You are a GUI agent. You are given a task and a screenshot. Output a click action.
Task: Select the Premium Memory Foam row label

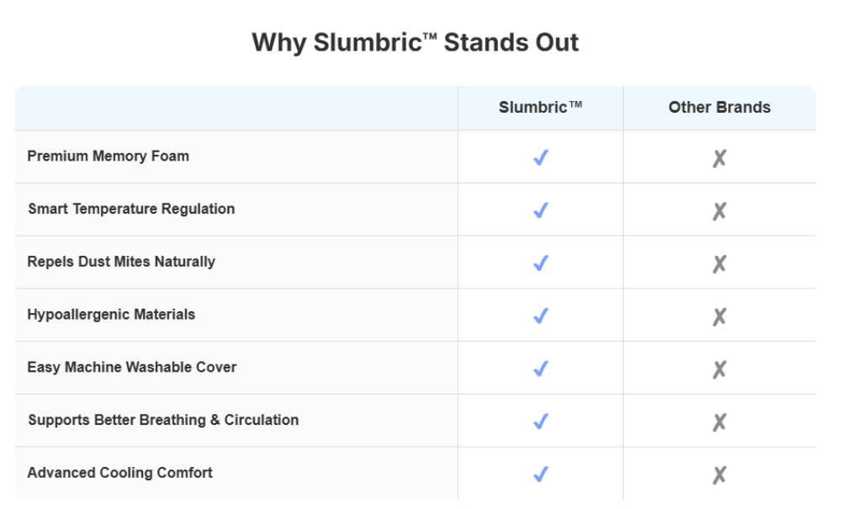click(x=108, y=156)
